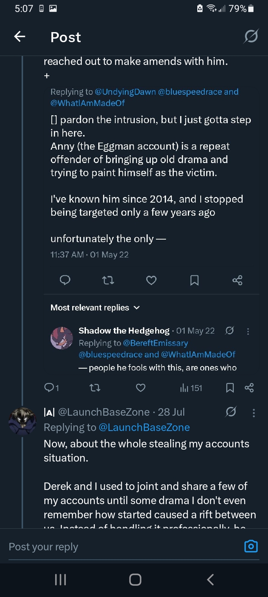Tap the @BereftEmissary mention link
Image resolution: width=268 pixels, height=597 pixels.
coord(155,343)
